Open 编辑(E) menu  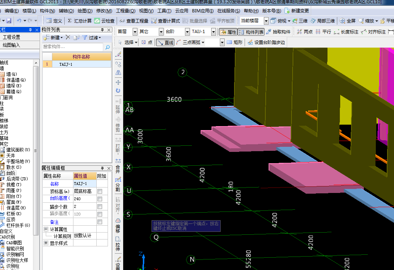(x=12, y=11)
